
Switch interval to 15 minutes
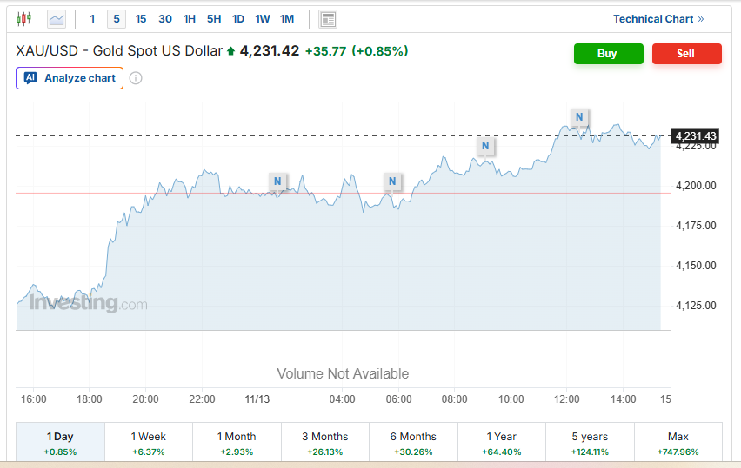point(141,19)
